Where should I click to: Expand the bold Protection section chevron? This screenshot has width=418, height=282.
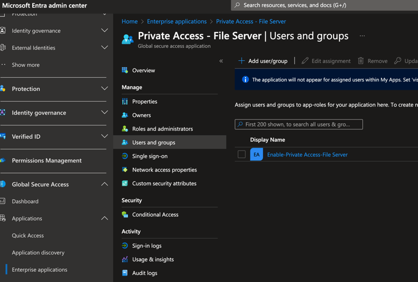point(104,89)
